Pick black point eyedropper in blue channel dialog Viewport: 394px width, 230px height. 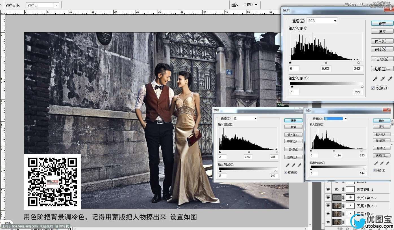pos(376,163)
